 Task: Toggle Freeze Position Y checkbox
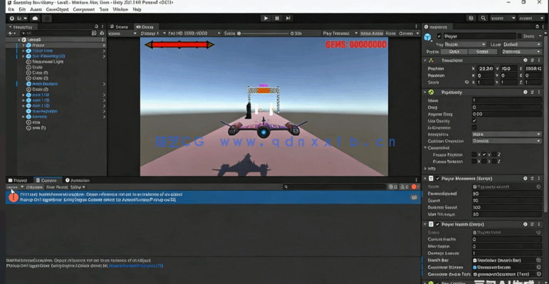pos(484,154)
